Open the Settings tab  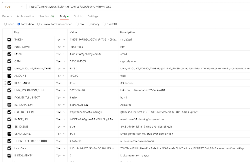(x=93, y=16)
